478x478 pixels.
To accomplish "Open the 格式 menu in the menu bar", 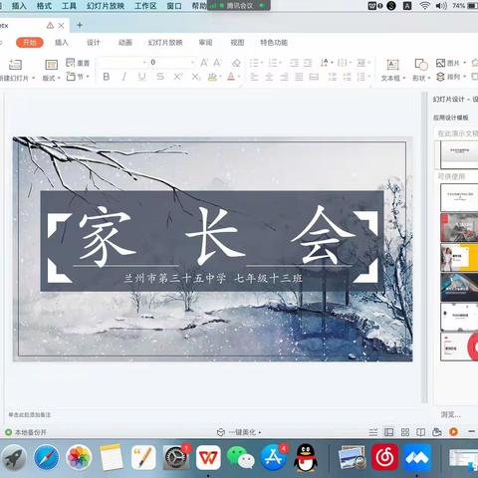I will pos(44,6).
